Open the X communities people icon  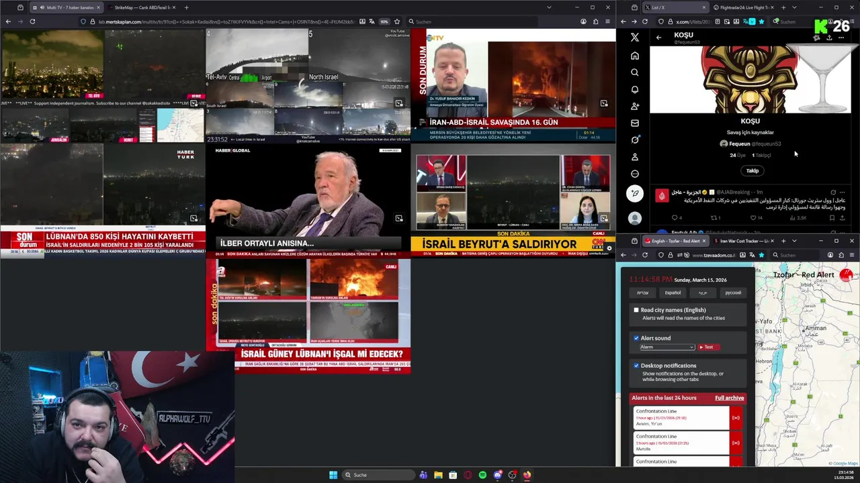[635, 106]
